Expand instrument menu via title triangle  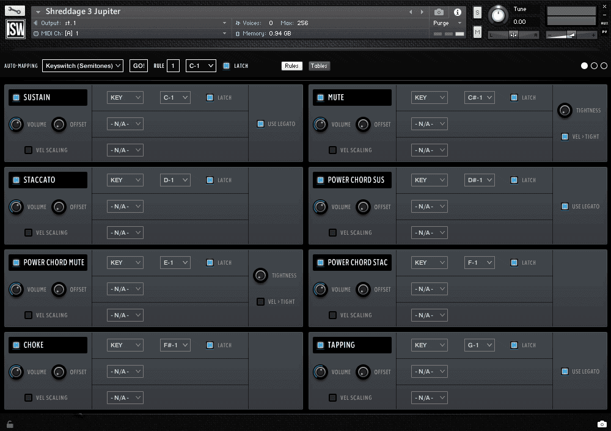[38, 12]
